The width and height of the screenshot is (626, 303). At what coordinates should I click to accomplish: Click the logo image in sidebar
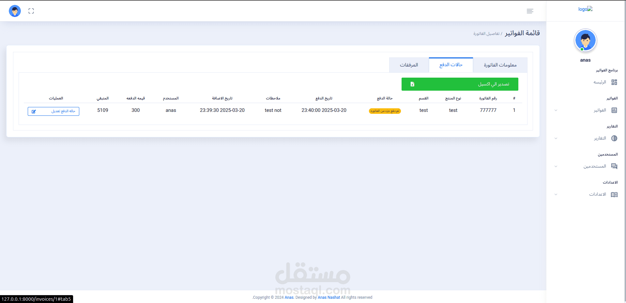[x=585, y=9]
